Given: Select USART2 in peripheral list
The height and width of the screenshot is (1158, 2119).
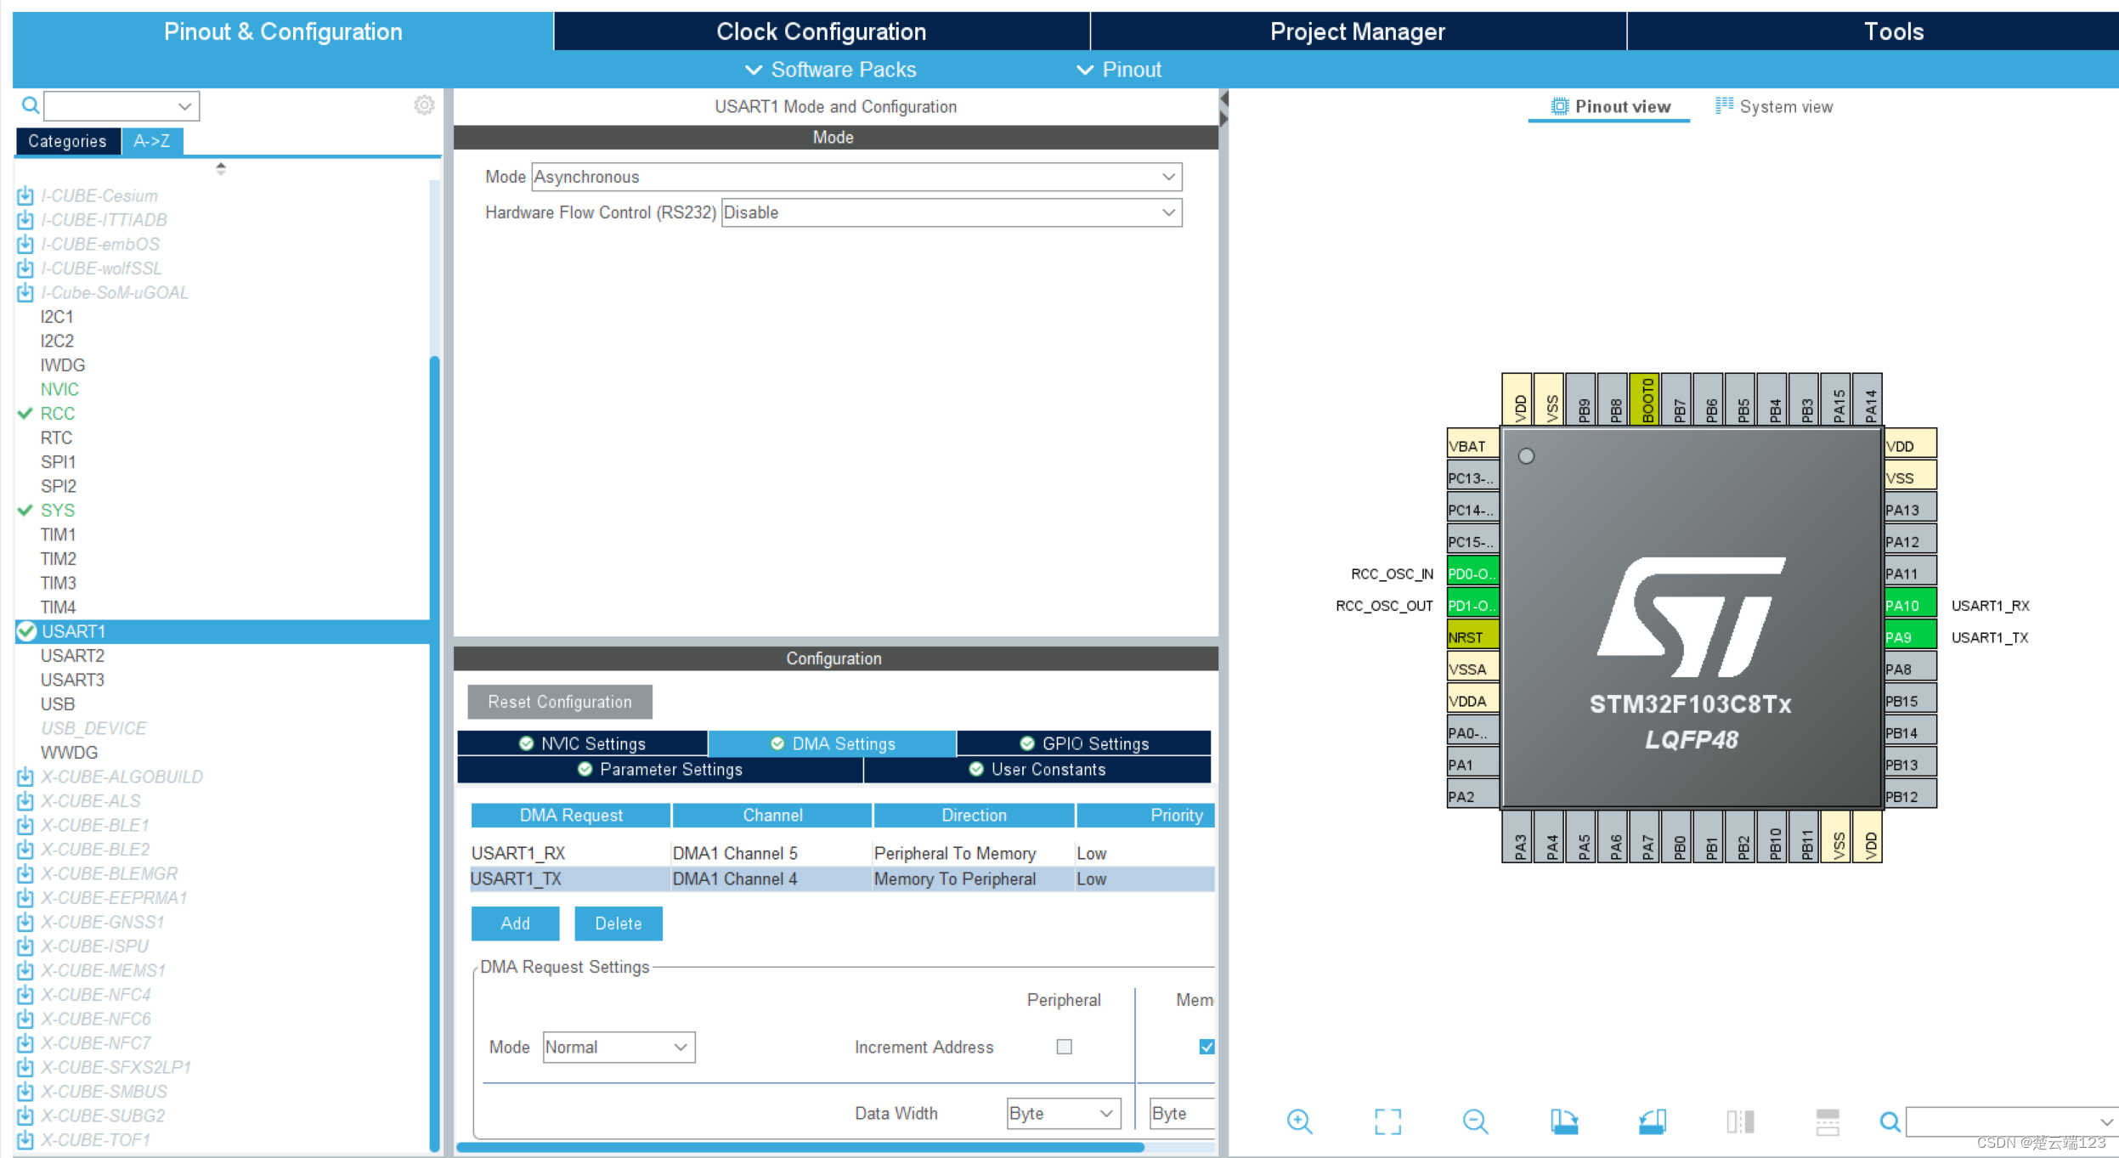Looking at the screenshot, I should 73,656.
